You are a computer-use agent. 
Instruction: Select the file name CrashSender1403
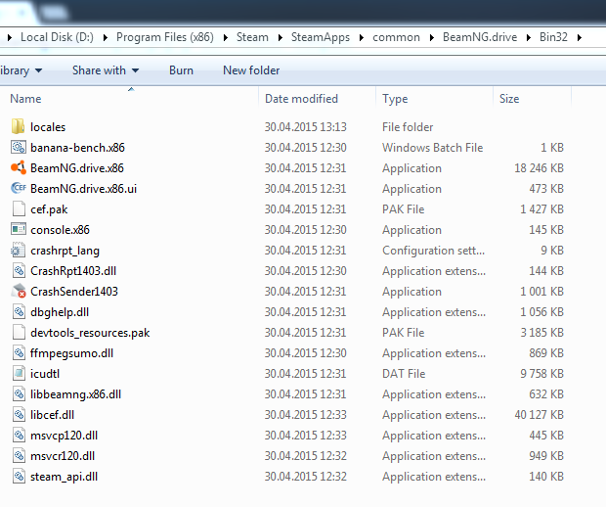tap(74, 292)
